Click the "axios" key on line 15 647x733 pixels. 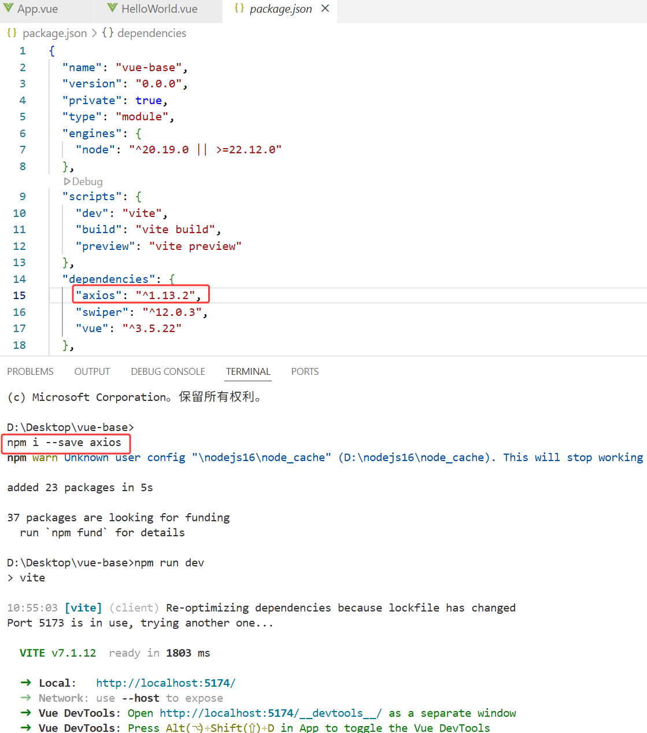point(99,296)
